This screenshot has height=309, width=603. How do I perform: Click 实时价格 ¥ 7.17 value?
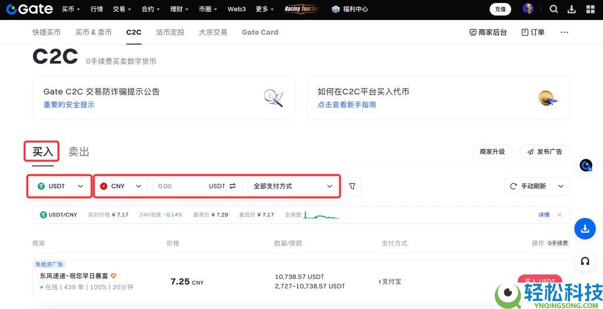108,215
